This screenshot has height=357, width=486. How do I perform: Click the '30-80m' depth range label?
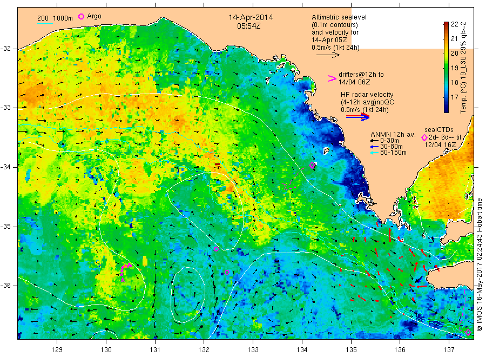(x=391, y=147)
